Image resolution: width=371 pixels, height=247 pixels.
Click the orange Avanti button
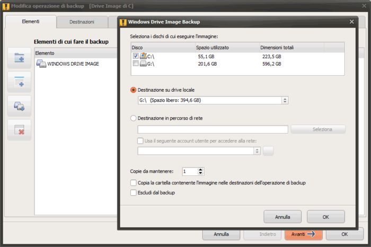[x=303, y=234]
